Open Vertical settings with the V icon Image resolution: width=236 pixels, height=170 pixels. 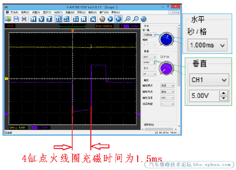[41, 19]
